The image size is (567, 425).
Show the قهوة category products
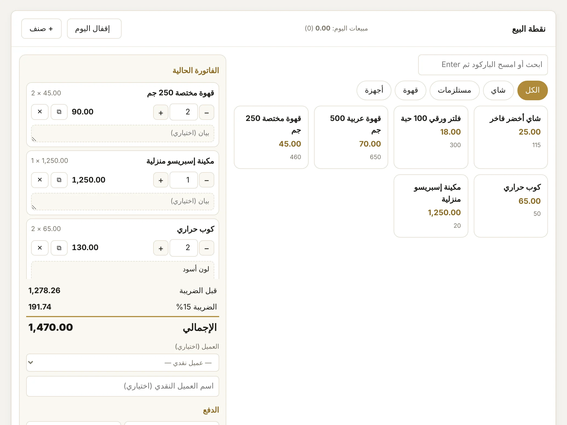pyautogui.click(x=410, y=90)
